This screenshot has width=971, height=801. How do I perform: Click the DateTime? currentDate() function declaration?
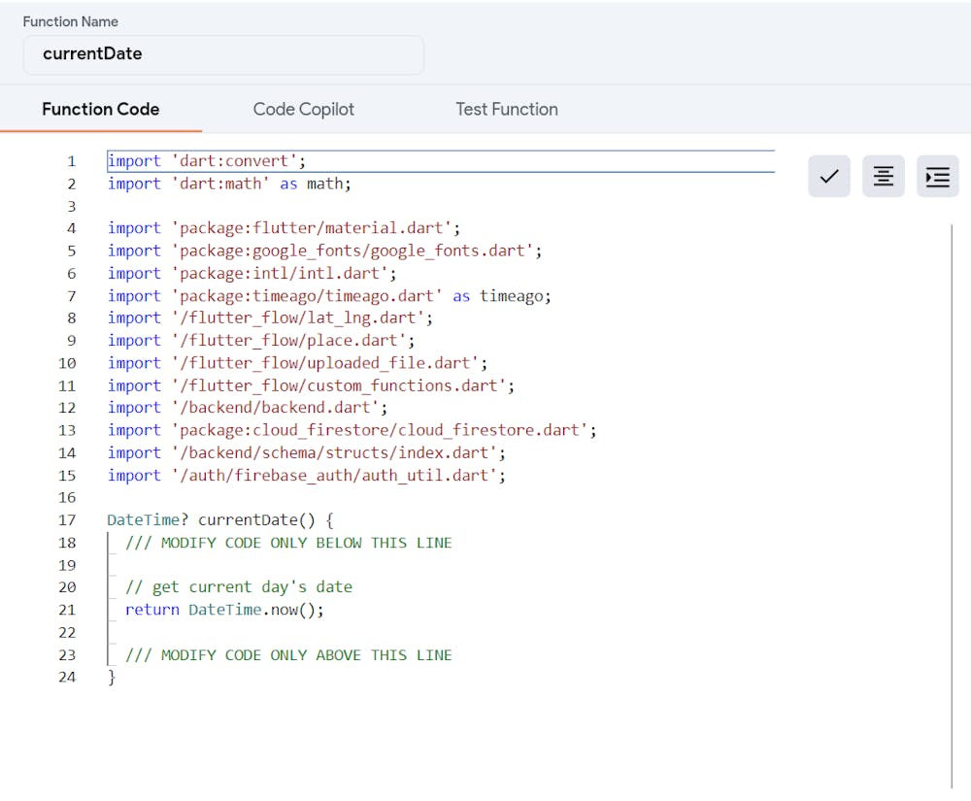(219, 520)
